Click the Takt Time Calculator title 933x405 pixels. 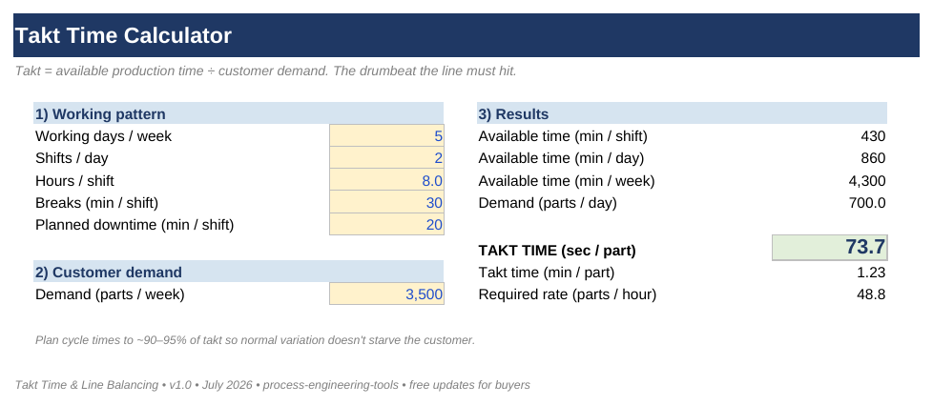(123, 35)
